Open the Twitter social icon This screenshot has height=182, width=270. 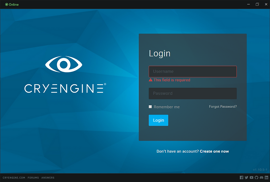(x=246, y=178)
